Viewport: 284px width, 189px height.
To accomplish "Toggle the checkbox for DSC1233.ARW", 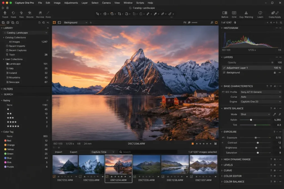I will click(80, 177).
